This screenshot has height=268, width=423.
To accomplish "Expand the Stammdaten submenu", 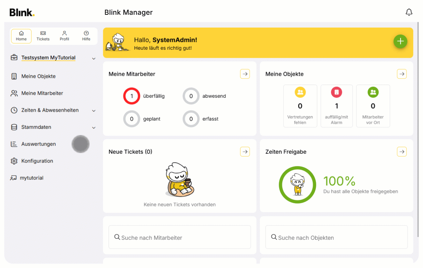I will click(x=94, y=127).
